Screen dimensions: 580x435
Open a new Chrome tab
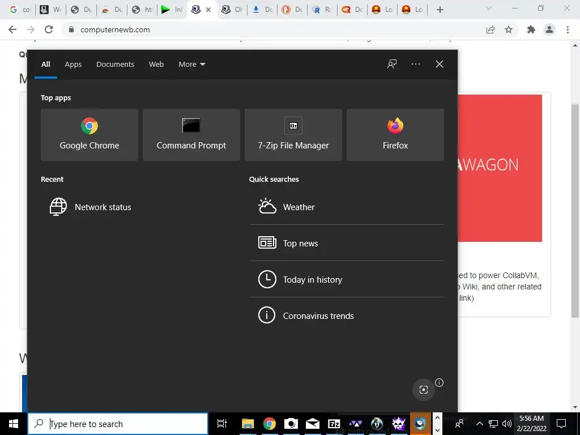tap(440, 10)
